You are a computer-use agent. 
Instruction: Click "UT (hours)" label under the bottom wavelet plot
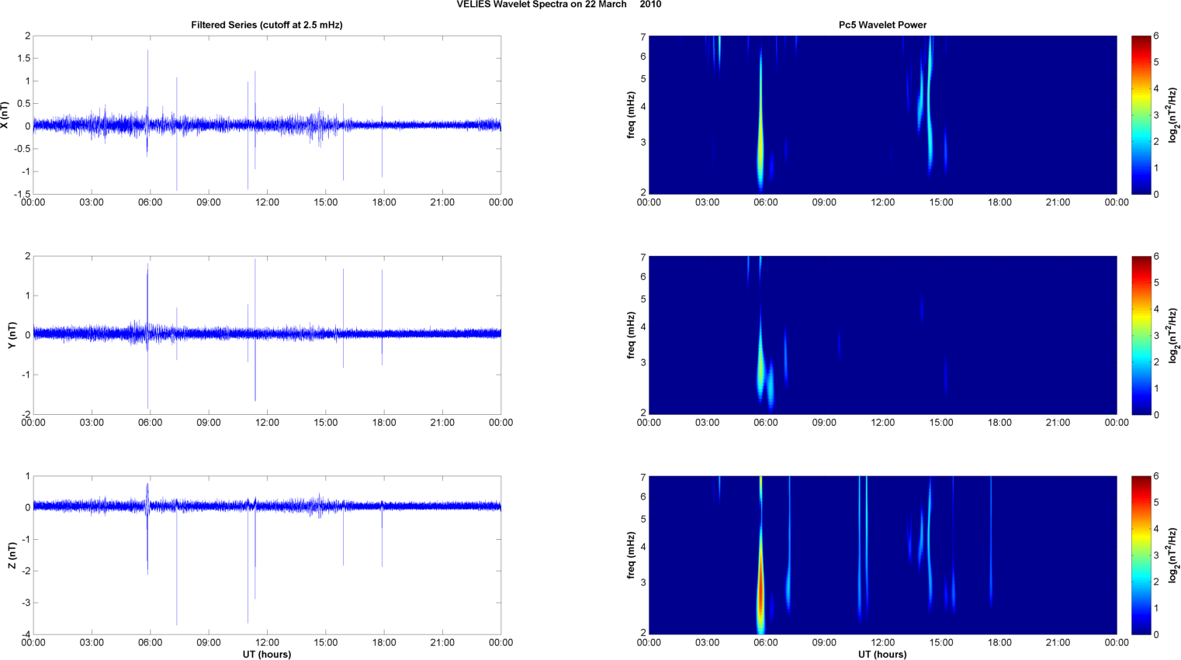coord(882,655)
